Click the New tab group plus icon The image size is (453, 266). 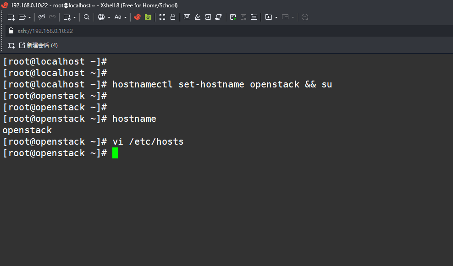tap(269, 17)
